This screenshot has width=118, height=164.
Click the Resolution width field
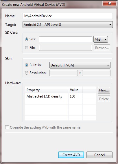pos(64,73)
